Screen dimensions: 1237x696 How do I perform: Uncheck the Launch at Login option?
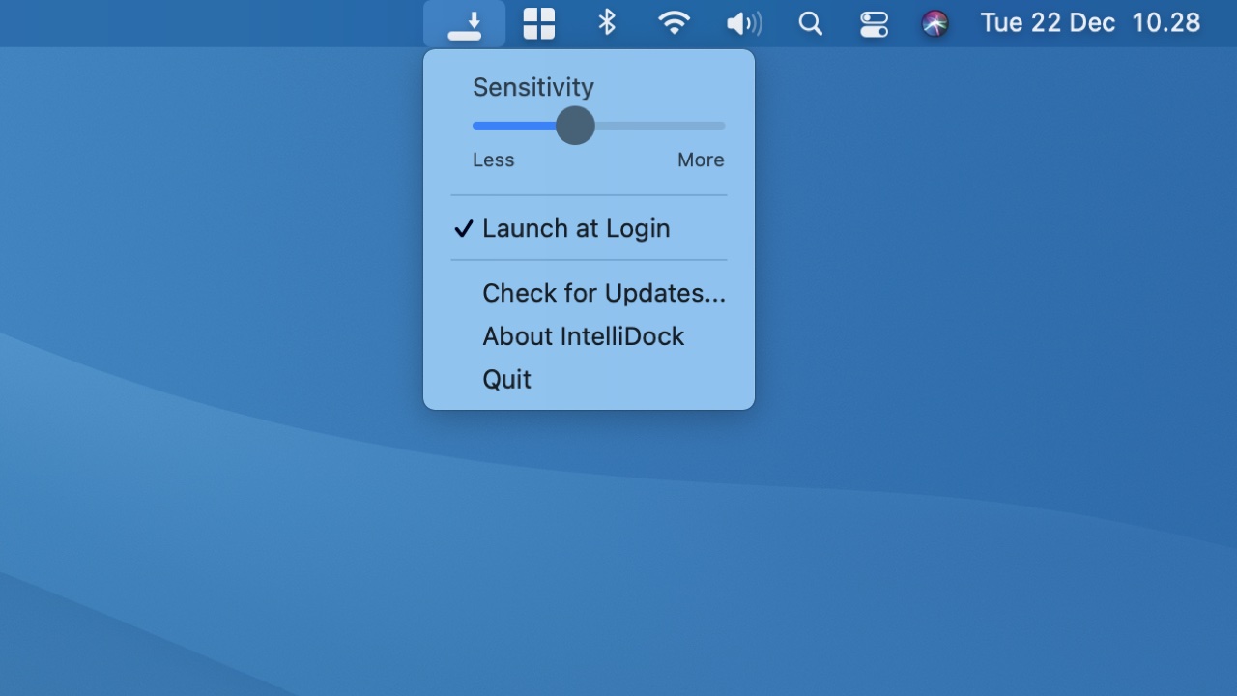[576, 228]
